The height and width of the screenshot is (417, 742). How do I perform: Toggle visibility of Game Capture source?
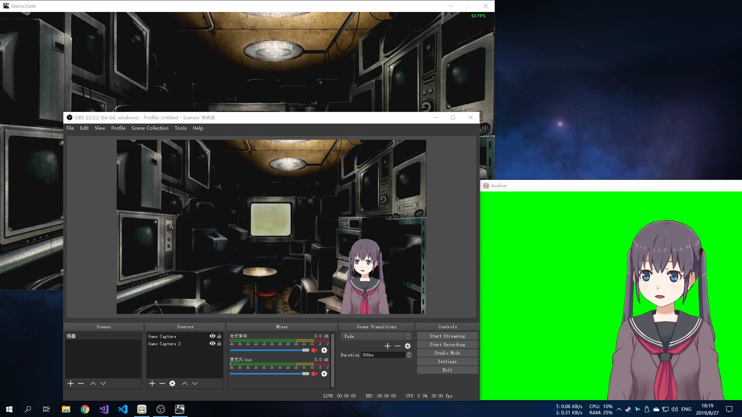pyautogui.click(x=213, y=336)
